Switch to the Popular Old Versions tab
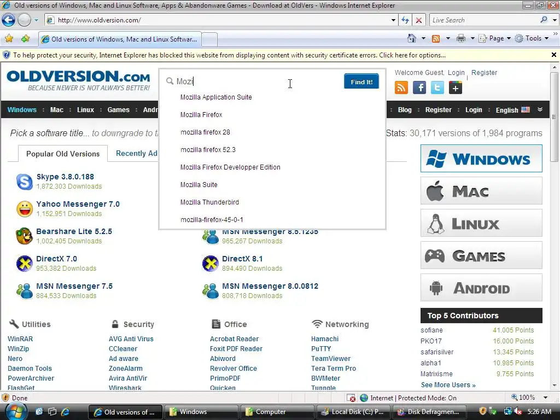Image resolution: width=560 pixels, height=420 pixels. coord(63,154)
